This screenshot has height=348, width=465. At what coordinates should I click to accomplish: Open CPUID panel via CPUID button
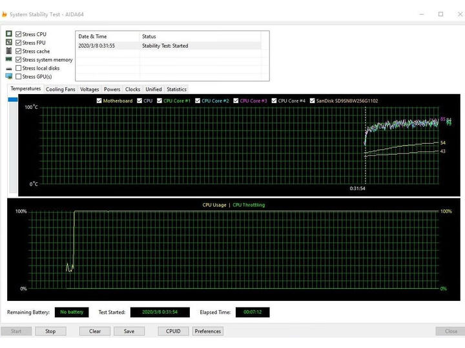pos(173,331)
